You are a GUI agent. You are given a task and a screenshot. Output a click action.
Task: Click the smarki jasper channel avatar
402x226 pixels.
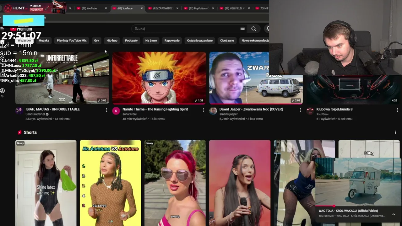coord(213,110)
